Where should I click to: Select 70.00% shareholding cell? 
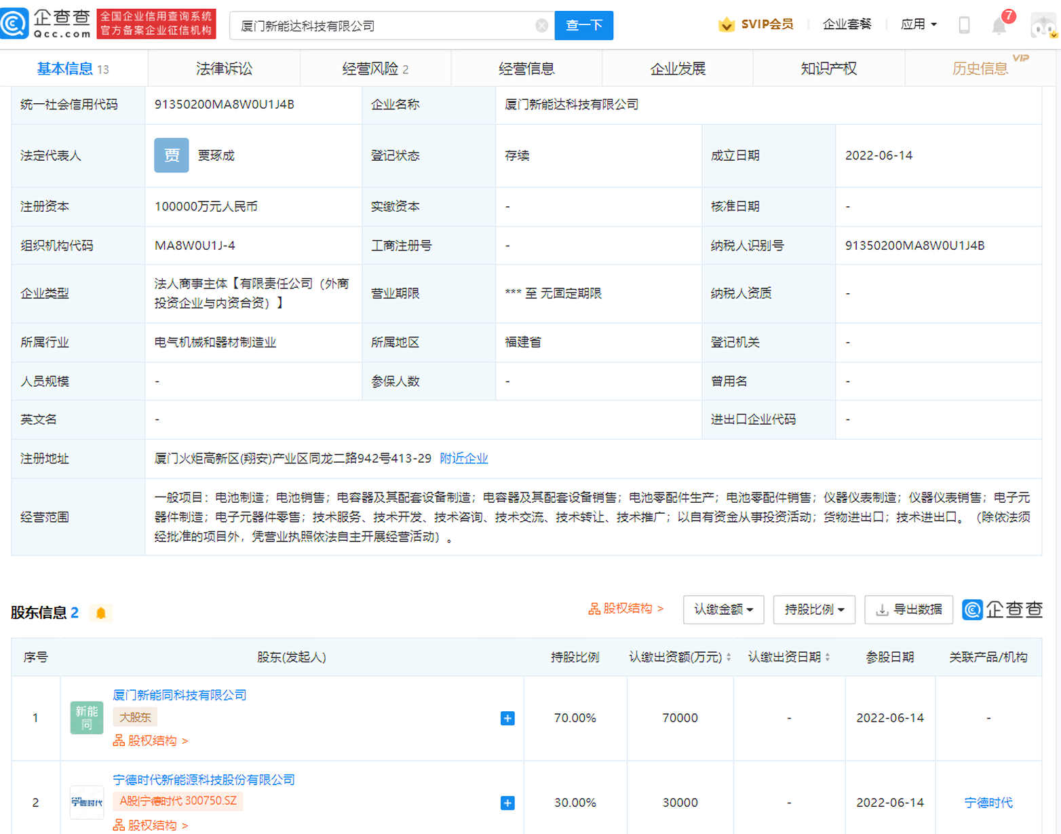click(575, 718)
